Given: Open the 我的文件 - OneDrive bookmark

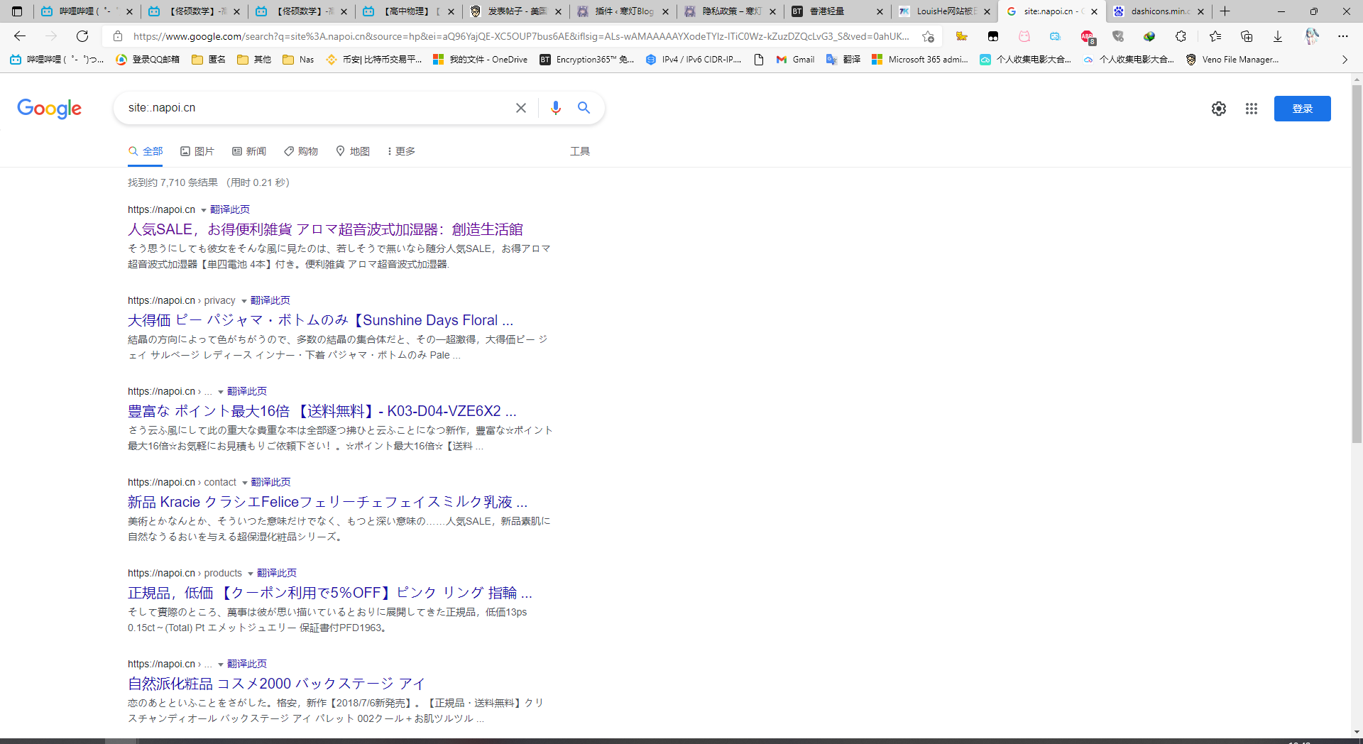Looking at the screenshot, I should coord(481,60).
